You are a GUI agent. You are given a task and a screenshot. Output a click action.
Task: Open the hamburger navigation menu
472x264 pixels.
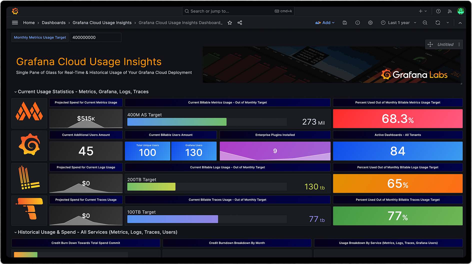(x=15, y=22)
